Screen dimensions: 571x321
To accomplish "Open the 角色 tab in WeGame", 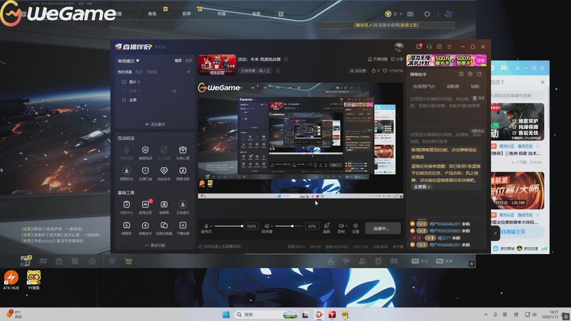I will tap(152, 14).
